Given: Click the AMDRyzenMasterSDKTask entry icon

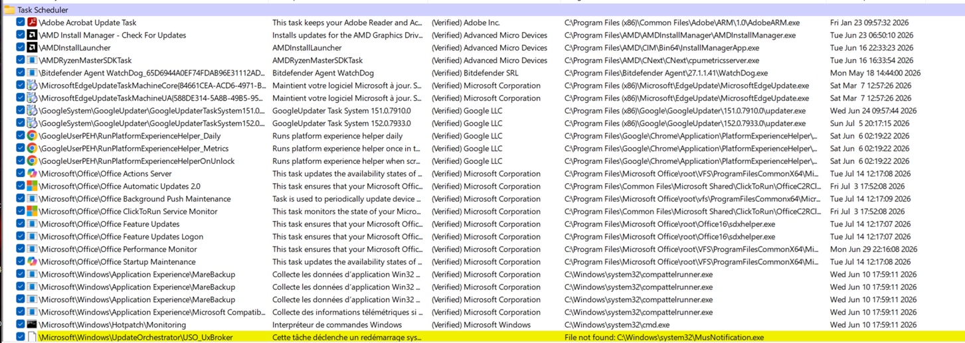Looking at the screenshot, I should tap(31, 60).
